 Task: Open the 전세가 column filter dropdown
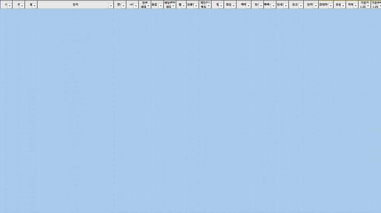point(286,6)
